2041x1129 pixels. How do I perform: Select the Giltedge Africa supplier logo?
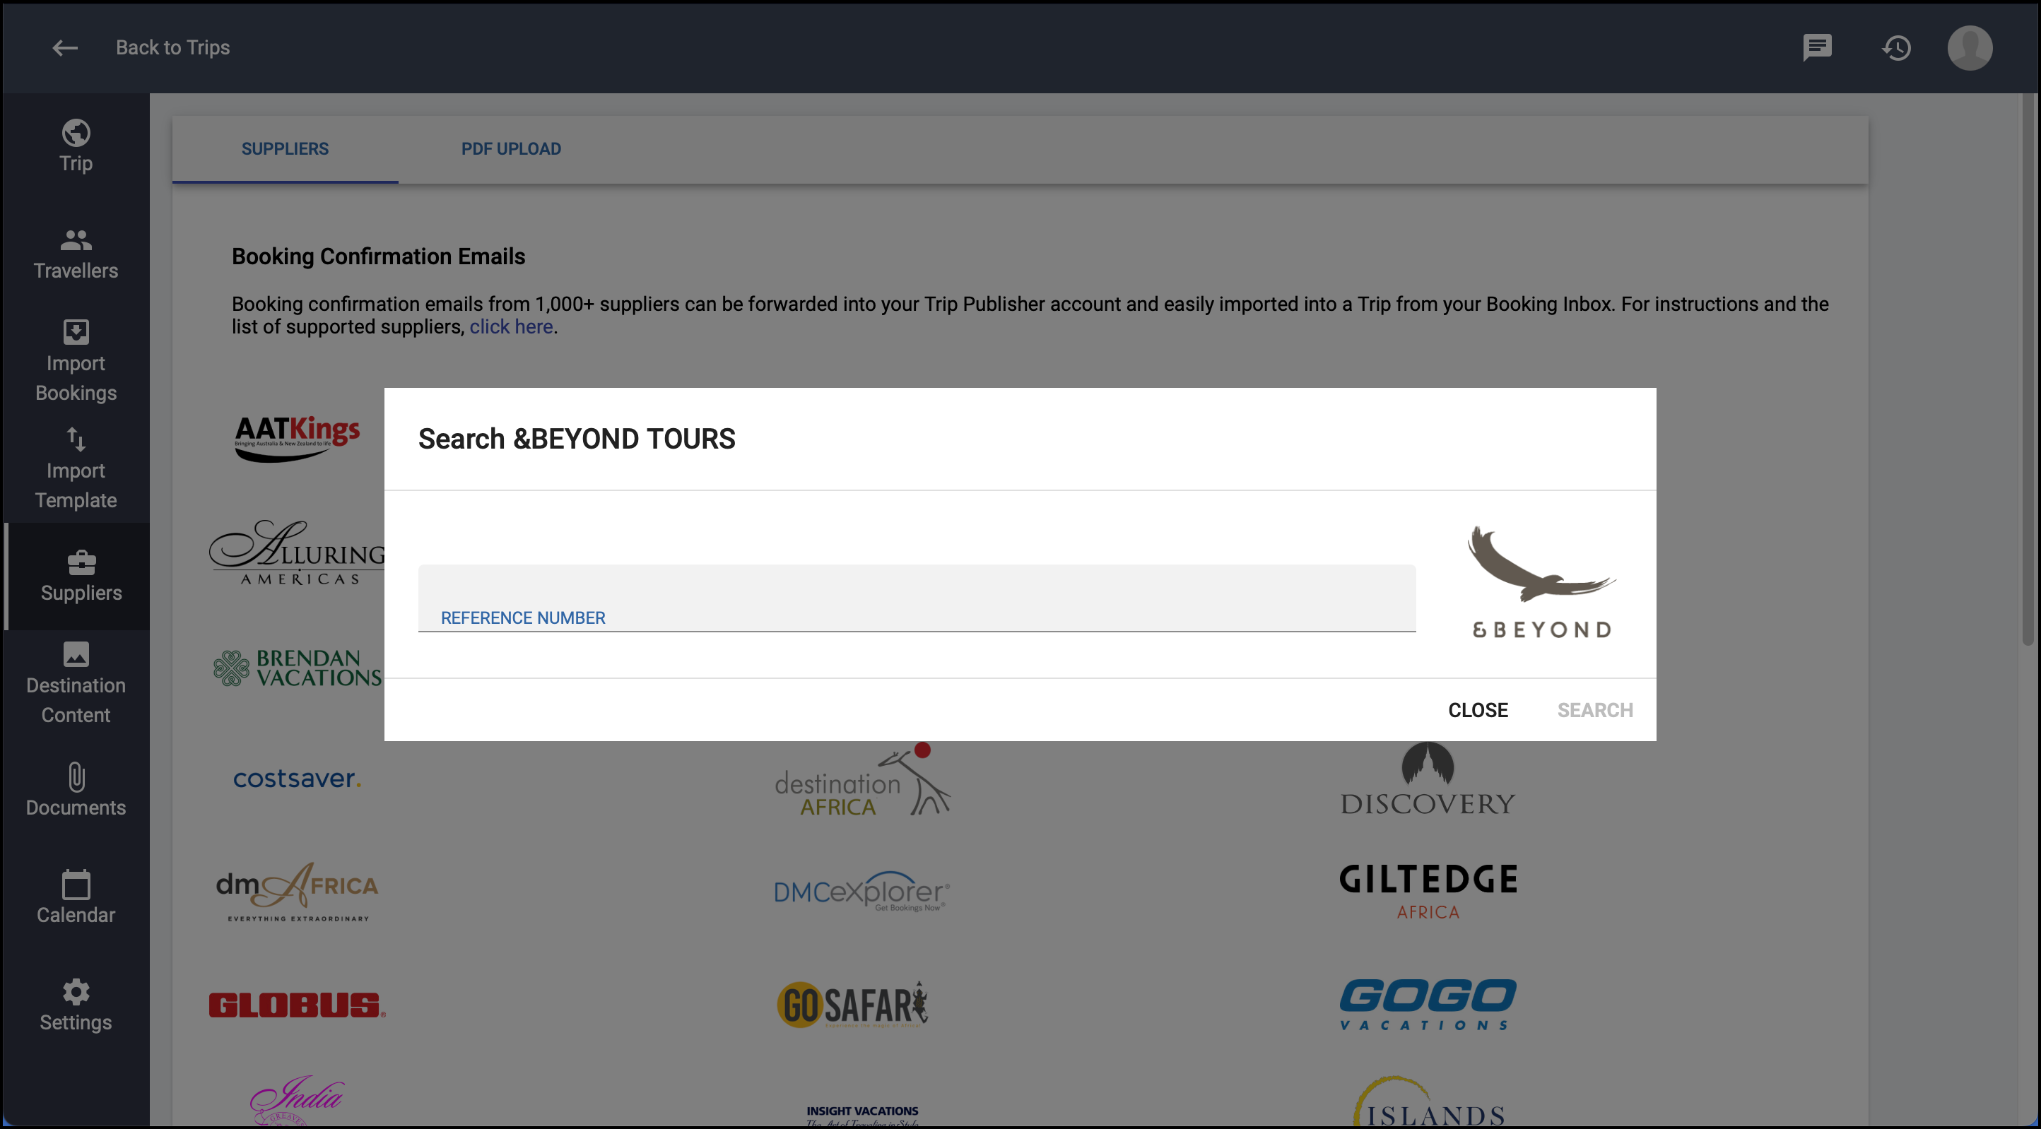[x=1428, y=892]
